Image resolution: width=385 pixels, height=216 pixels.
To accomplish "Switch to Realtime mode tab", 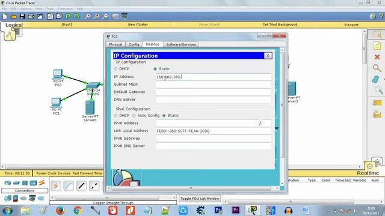I will [368, 173].
